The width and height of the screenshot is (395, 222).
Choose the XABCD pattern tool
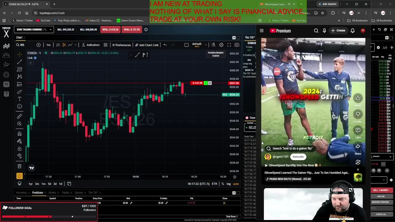click(x=19, y=76)
